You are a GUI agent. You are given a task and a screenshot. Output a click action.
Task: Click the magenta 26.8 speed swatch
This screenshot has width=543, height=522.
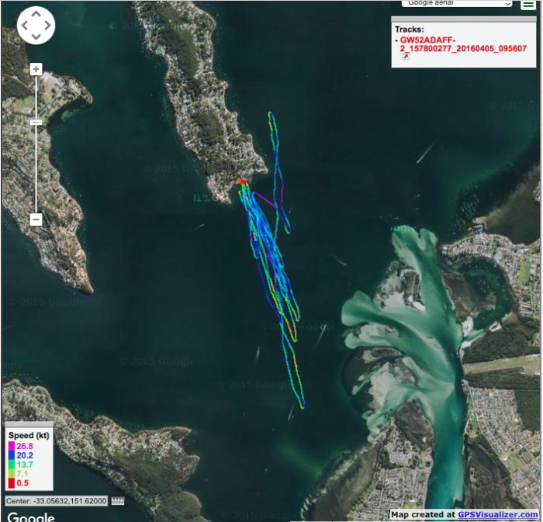tap(12, 446)
